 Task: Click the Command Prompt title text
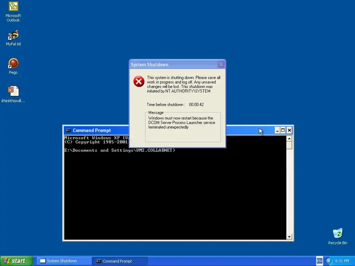click(92, 130)
